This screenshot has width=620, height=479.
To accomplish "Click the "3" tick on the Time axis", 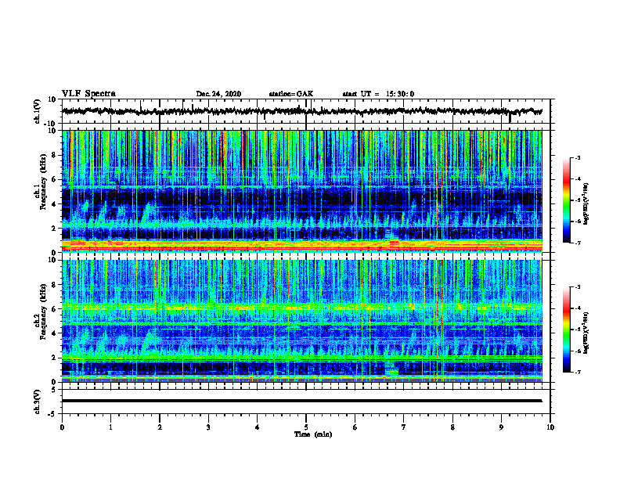I will click(x=208, y=427).
